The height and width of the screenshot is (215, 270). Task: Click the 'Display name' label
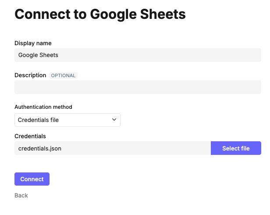click(33, 43)
